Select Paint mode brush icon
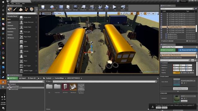The width and height of the screenshot is (198, 111). tap(15, 10)
